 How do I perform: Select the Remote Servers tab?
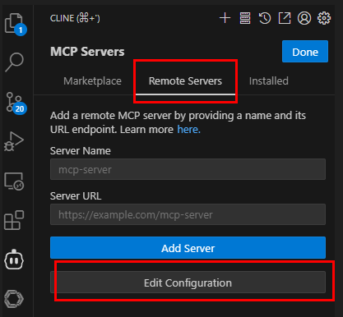[x=185, y=81]
